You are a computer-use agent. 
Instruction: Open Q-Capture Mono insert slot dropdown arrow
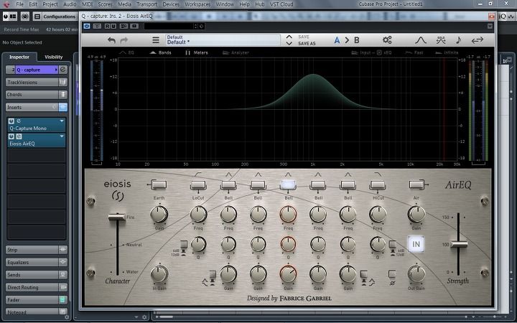pos(62,121)
